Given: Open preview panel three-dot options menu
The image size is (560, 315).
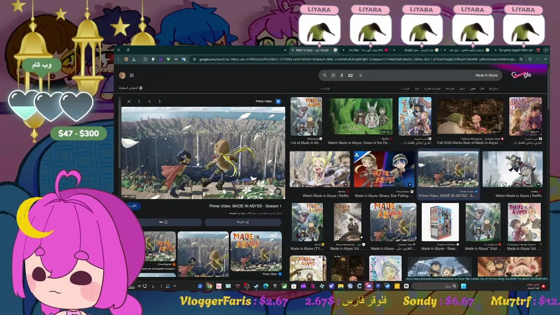Looking at the screenshot, I should 139,101.
